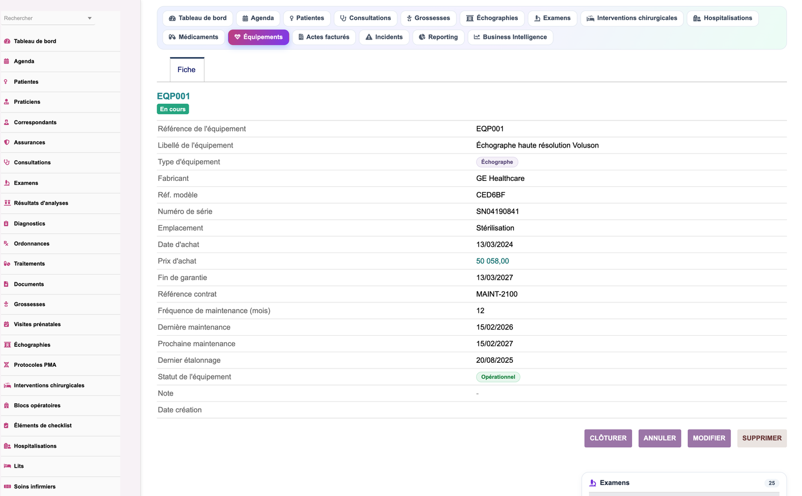Click the Diagnostics icon in sidebar

(x=7, y=224)
